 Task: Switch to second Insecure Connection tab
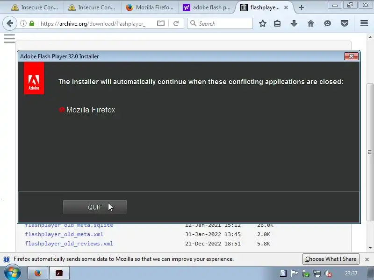click(92, 7)
